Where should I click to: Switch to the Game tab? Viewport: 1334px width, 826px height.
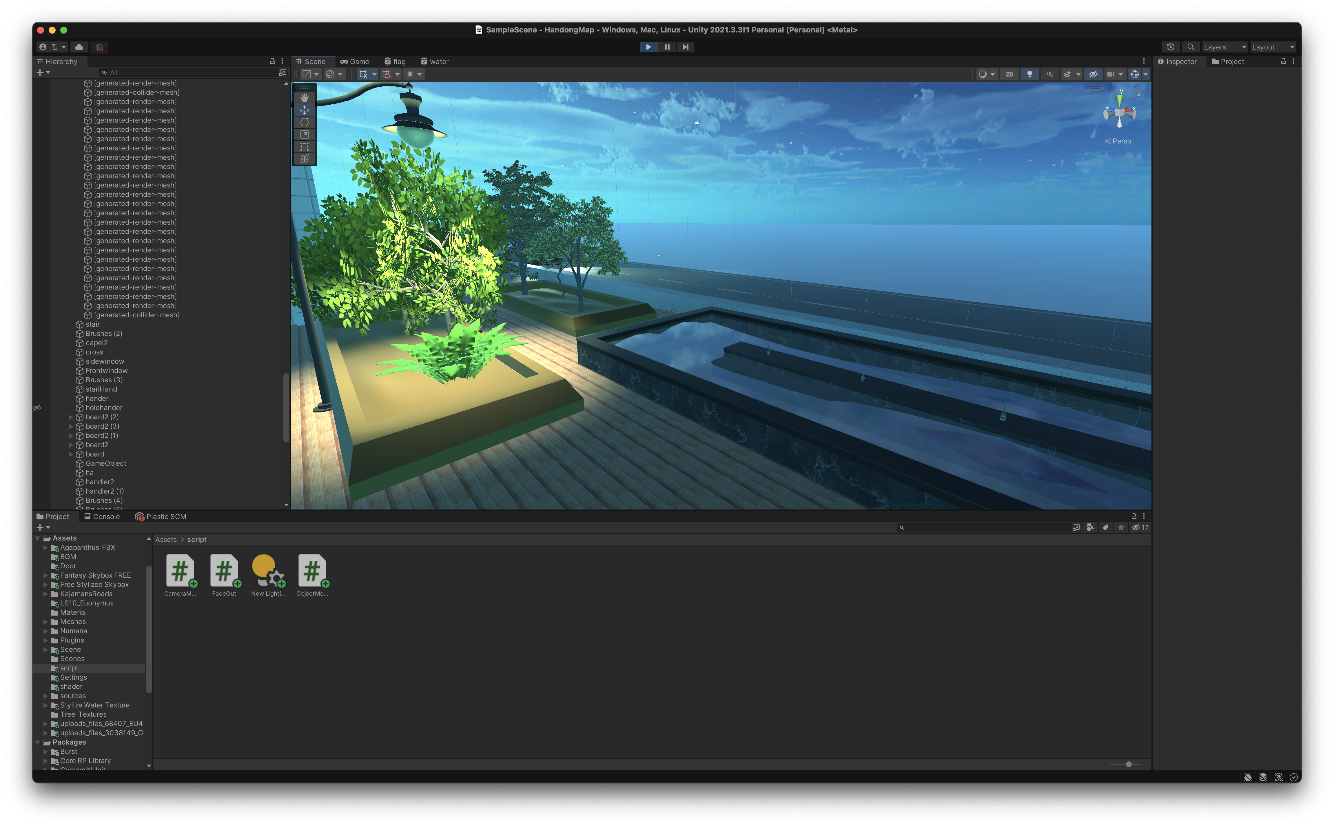(x=355, y=62)
